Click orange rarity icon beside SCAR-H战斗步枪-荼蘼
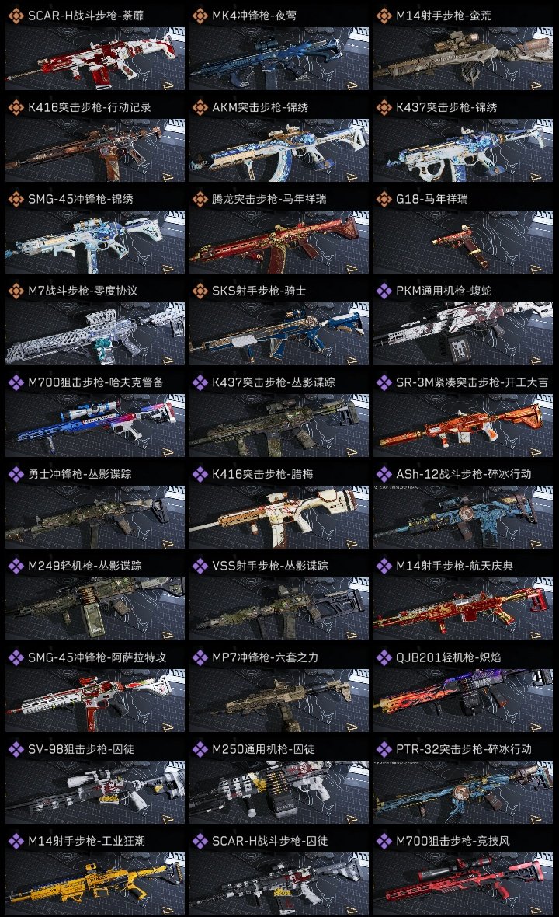Screen dimensions: 559x917 (x=16, y=16)
